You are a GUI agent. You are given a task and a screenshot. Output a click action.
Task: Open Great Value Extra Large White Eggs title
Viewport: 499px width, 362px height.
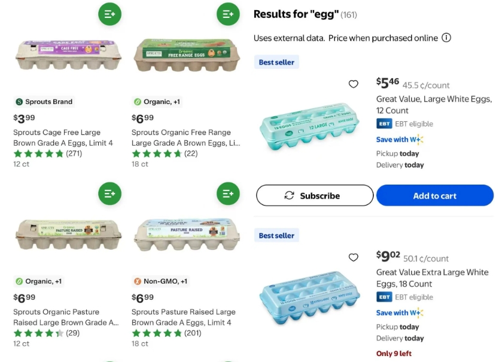432,278
